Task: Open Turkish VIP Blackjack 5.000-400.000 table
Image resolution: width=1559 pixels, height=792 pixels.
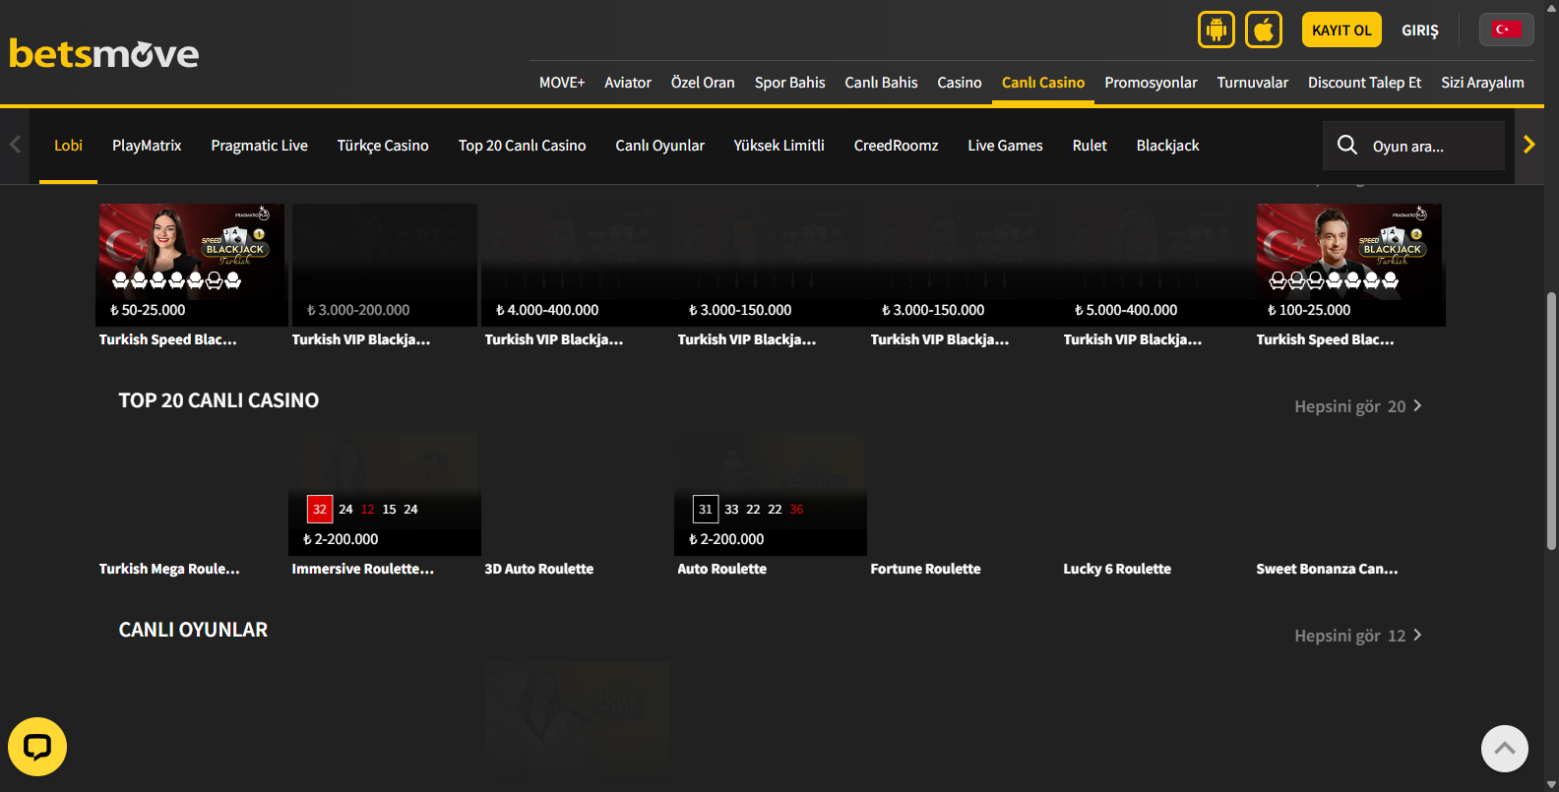Action: tap(1156, 265)
